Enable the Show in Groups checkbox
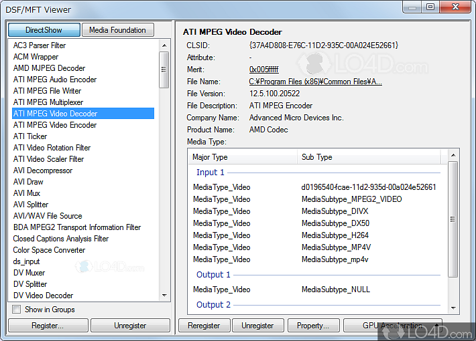 pyautogui.click(x=17, y=310)
